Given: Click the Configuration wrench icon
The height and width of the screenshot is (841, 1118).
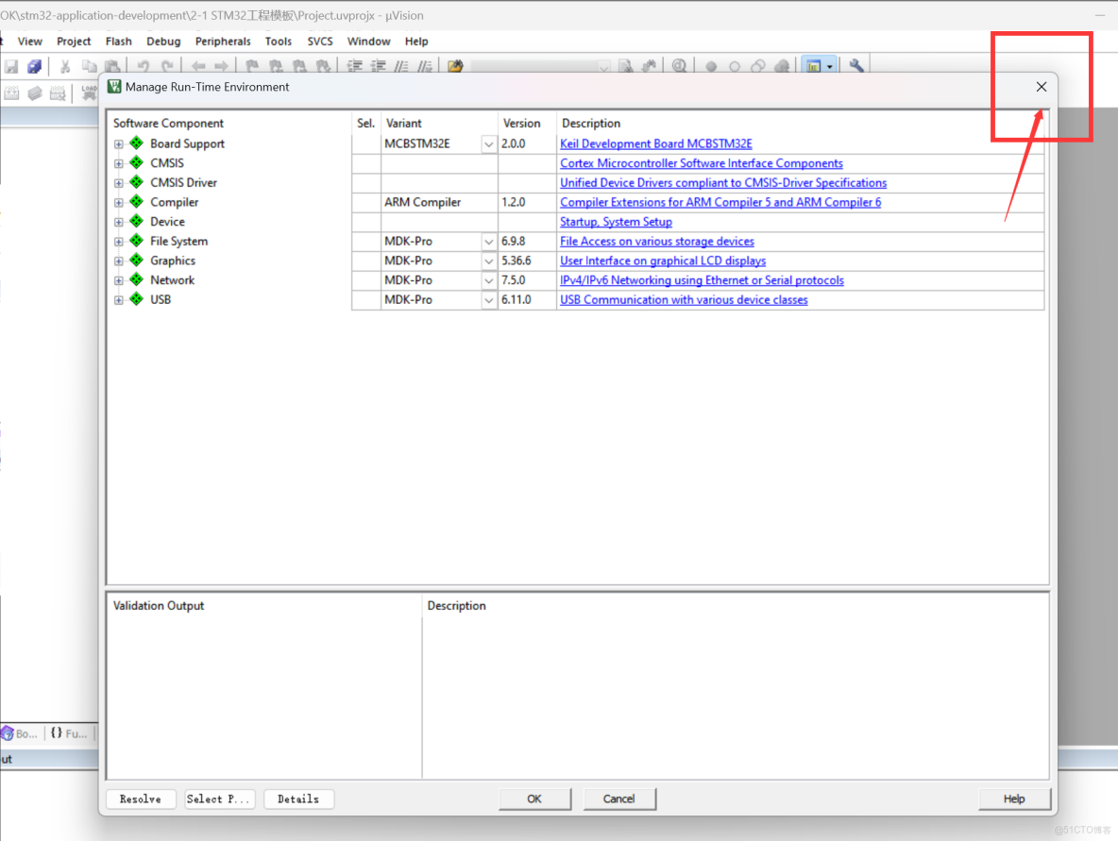Looking at the screenshot, I should [856, 66].
